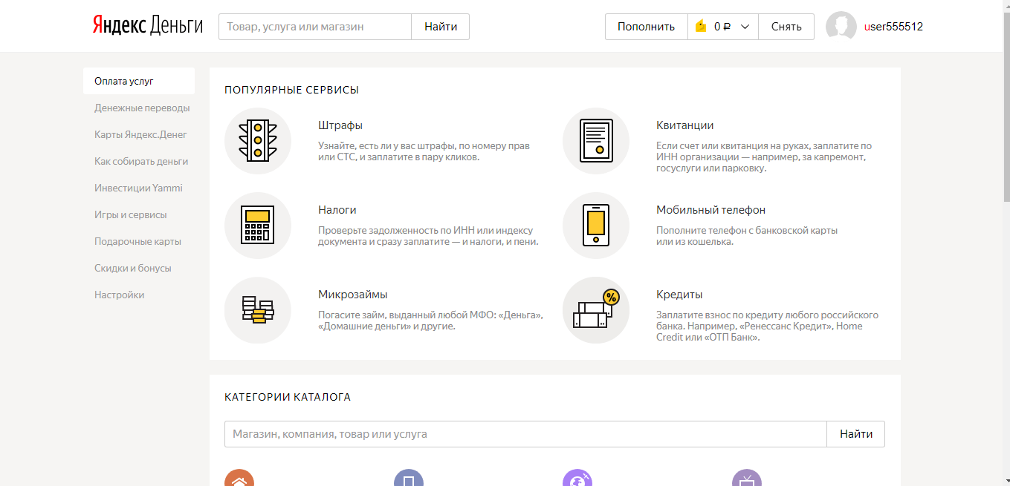Click the Снять button
Image resolution: width=1010 pixels, height=486 pixels.
(786, 27)
